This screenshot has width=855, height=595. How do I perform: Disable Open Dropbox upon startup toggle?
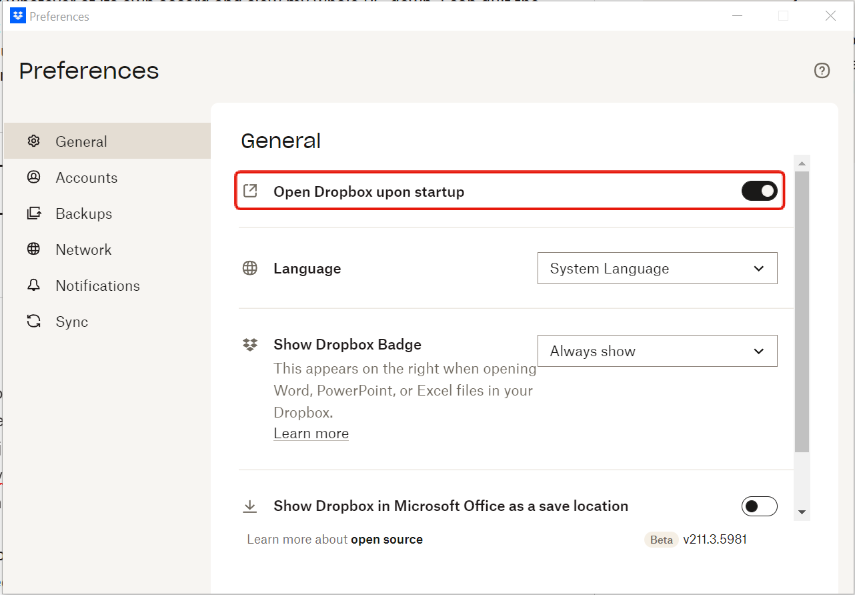tap(760, 191)
